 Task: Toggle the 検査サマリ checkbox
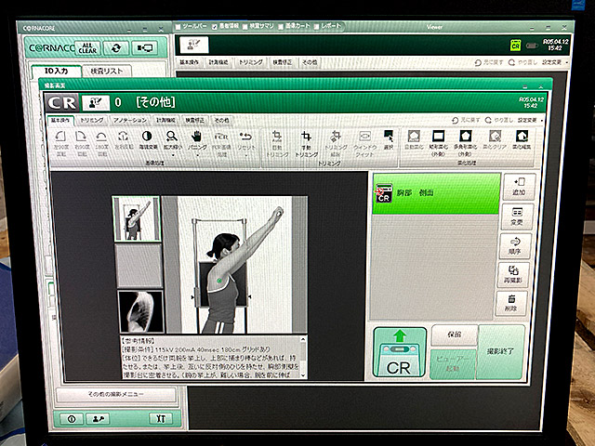pyautogui.click(x=245, y=27)
